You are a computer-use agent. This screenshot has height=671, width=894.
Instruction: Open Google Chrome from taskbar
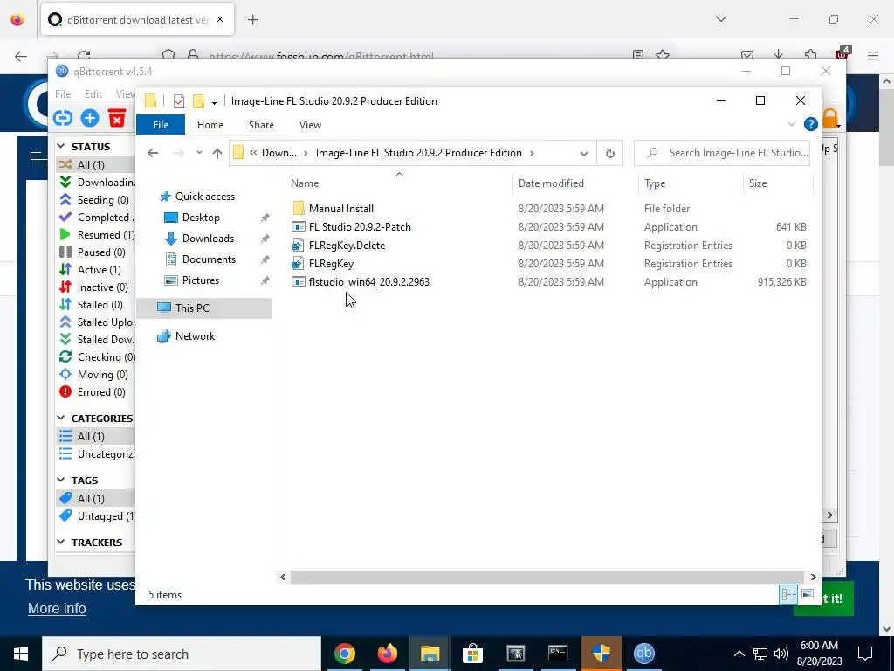point(345,654)
